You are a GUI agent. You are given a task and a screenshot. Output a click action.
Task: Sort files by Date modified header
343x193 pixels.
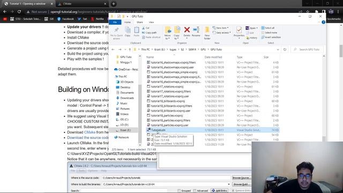coord(213,57)
